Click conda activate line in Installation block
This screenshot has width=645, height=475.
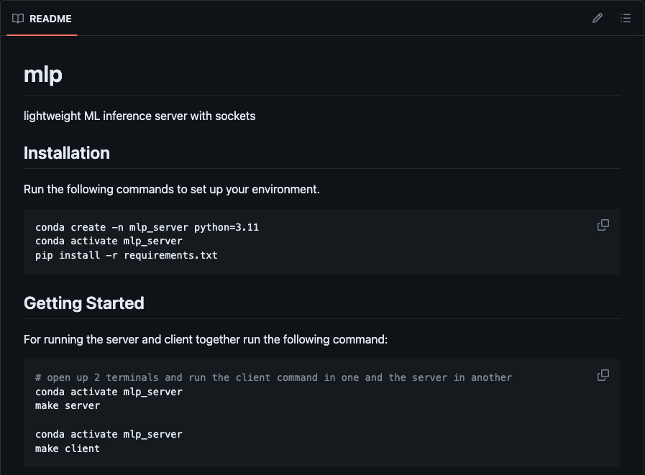109,241
